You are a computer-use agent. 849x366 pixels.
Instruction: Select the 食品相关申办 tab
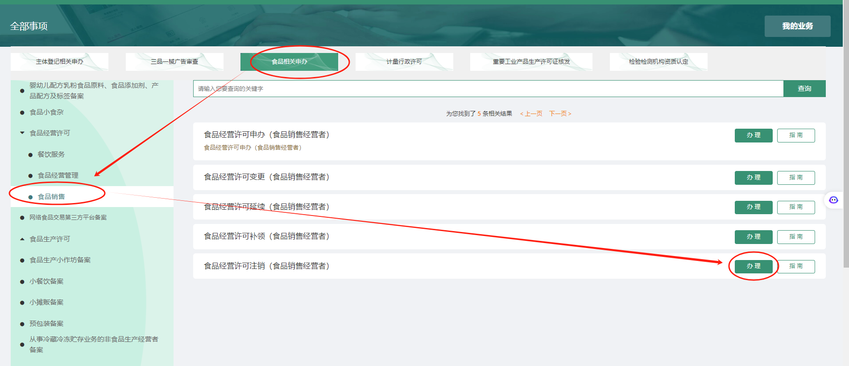click(289, 61)
